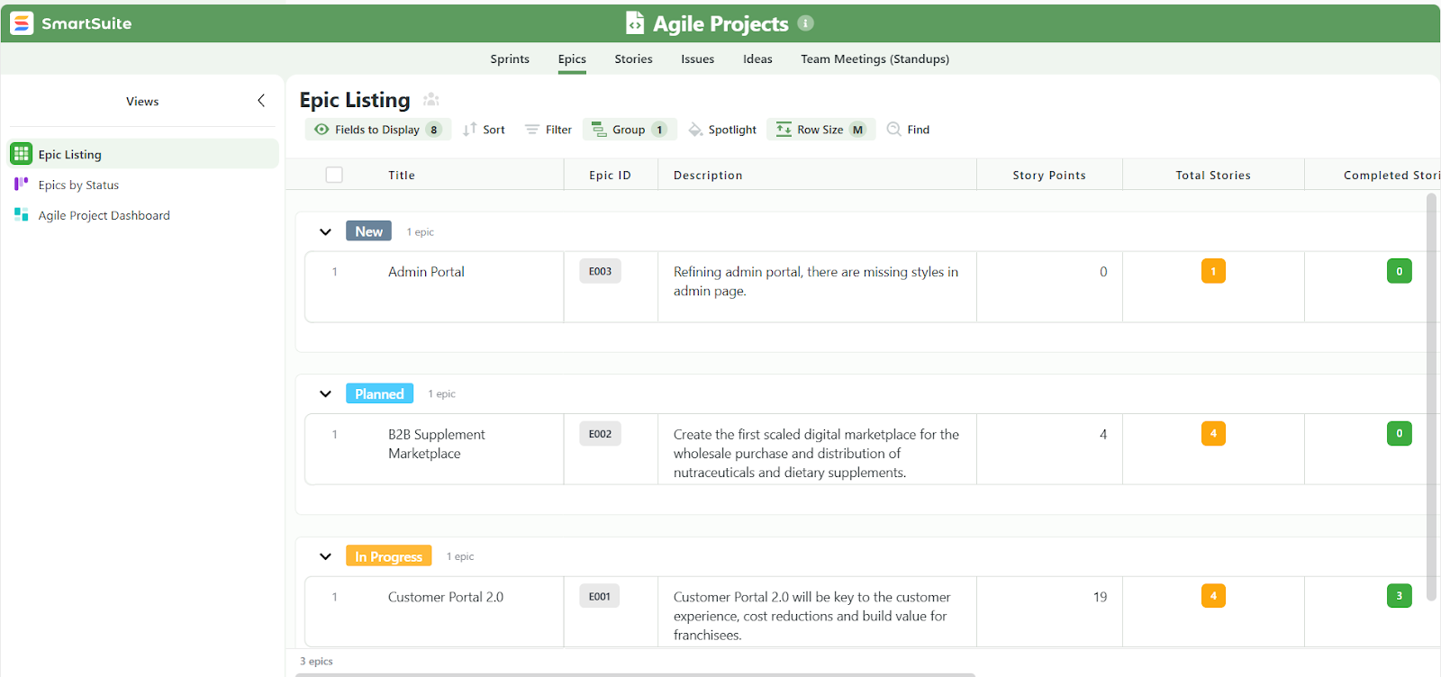Viewport: 1441px width, 677px height.
Task: Click the Filter button label
Action: [x=558, y=130]
